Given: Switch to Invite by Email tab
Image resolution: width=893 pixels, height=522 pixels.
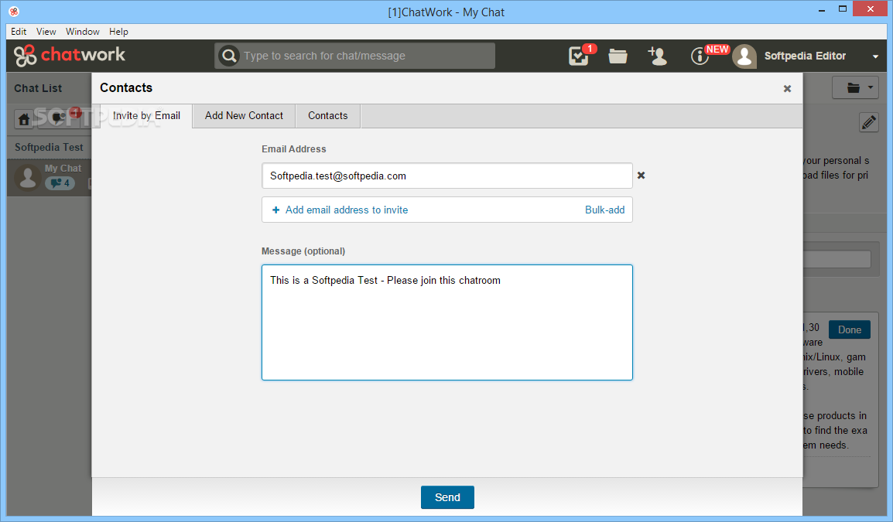Looking at the screenshot, I should pyautogui.click(x=146, y=115).
